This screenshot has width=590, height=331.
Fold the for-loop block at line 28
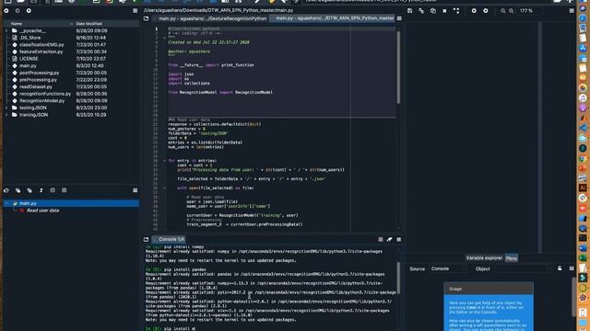click(164, 161)
